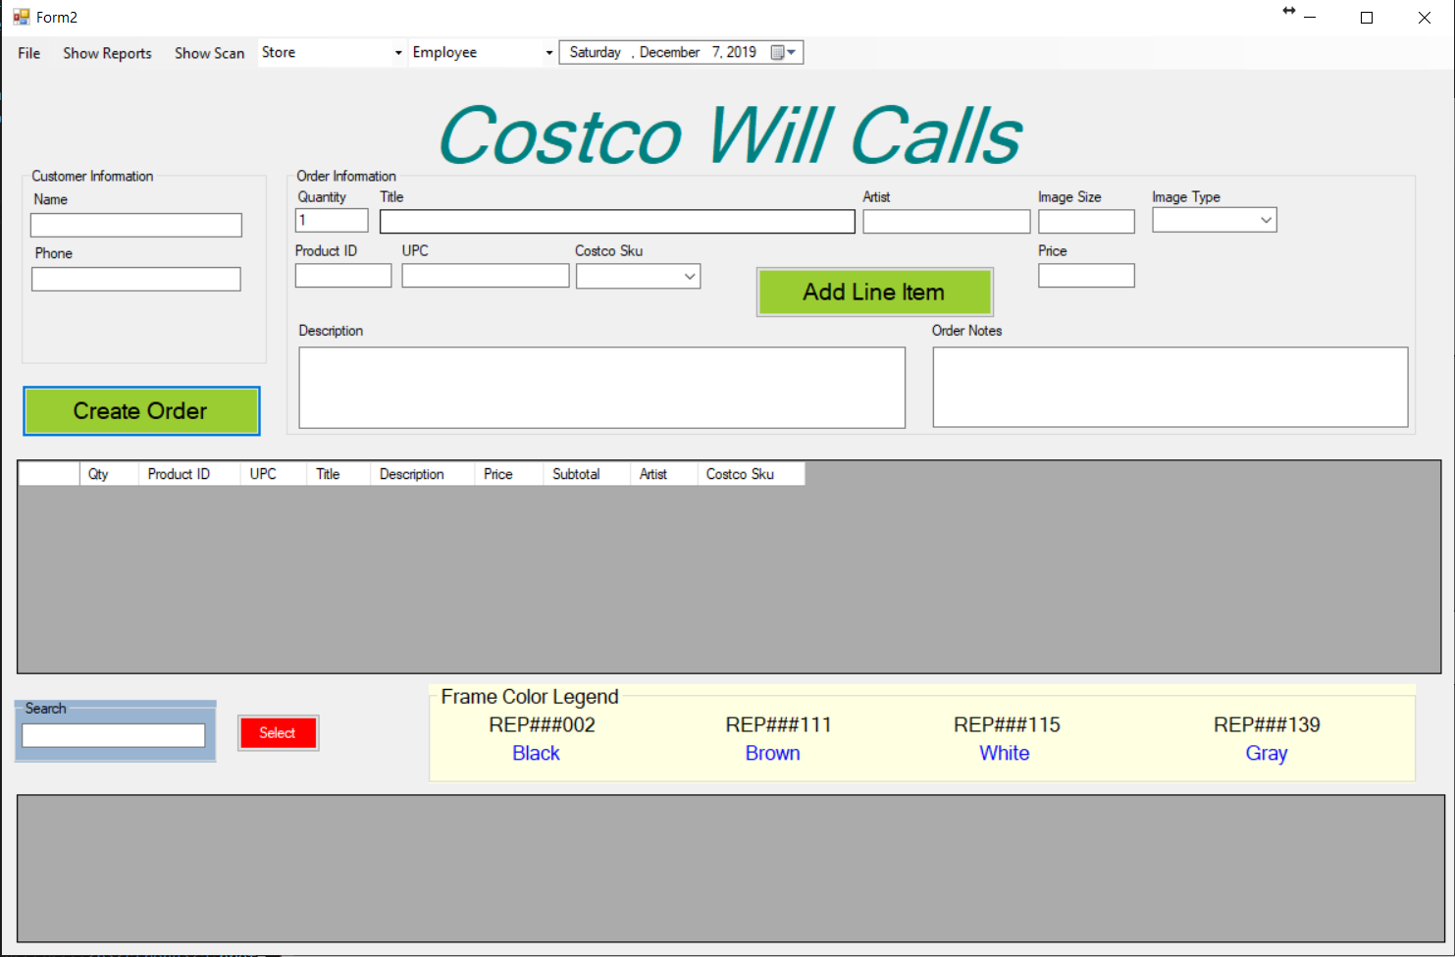Open the Costco Sku dropdown

pyautogui.click(x=690, y=277)
